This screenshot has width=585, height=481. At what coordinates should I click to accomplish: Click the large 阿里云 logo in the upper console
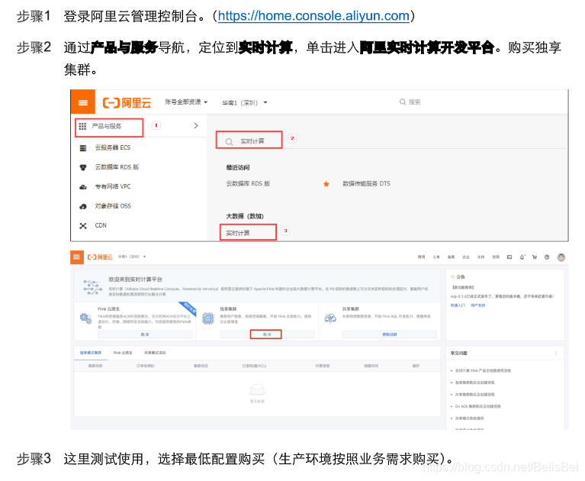pos(127,102)
